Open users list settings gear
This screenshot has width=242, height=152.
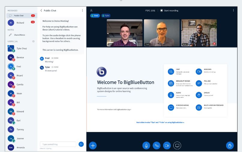(x=33, y=41)
